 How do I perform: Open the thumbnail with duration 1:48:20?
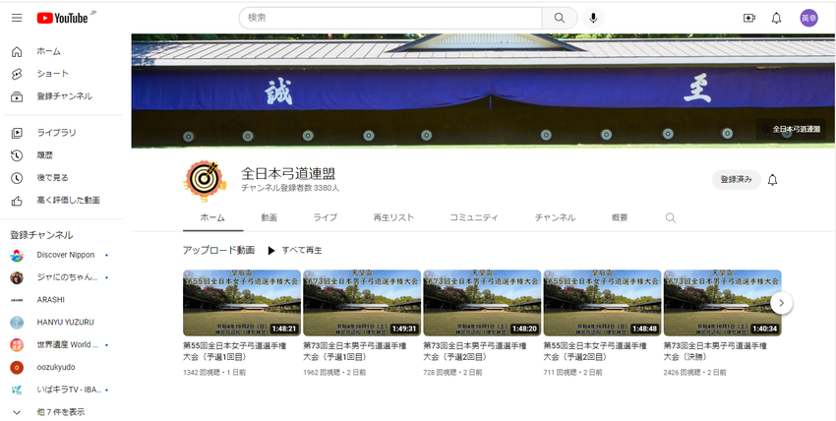tap(482, 303)
